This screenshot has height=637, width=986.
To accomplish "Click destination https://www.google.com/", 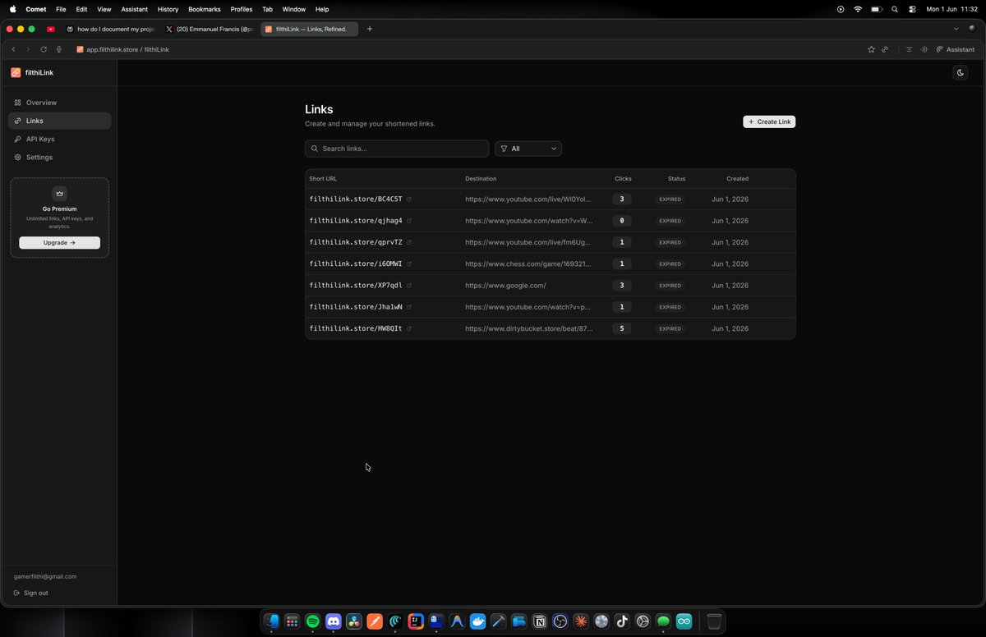I will [x=505, y=286].
